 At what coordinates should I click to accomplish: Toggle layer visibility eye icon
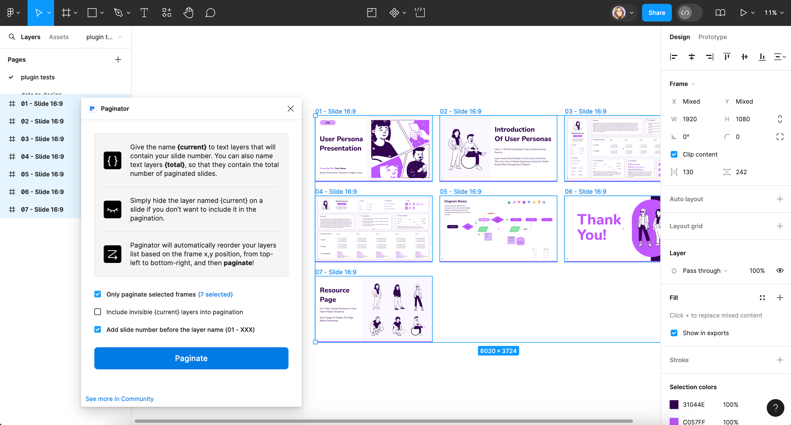(x=780, y=270)
